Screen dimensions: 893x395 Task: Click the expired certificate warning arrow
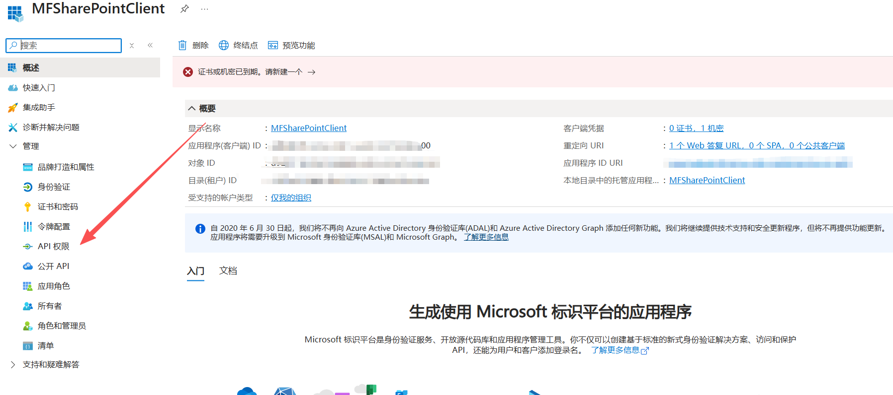(311, 72)
